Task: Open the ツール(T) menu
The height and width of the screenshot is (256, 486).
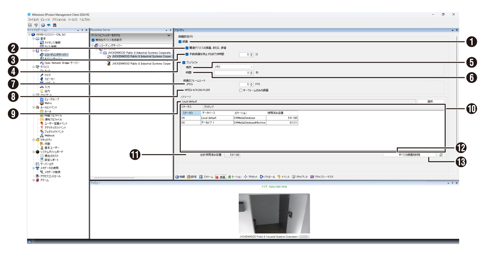Action: click(x=73, y=20)
